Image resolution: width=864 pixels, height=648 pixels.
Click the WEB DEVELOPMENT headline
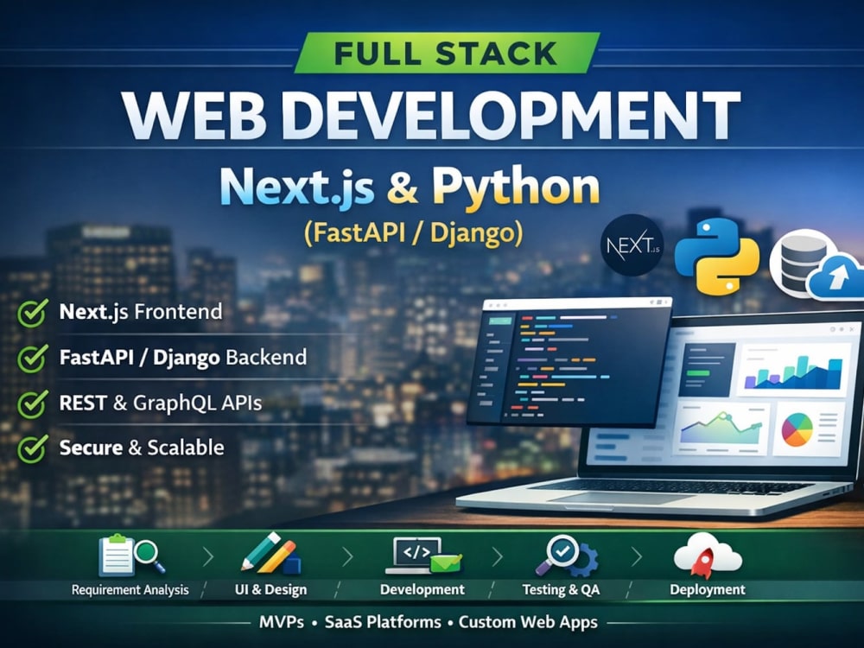tap(431, 117)
